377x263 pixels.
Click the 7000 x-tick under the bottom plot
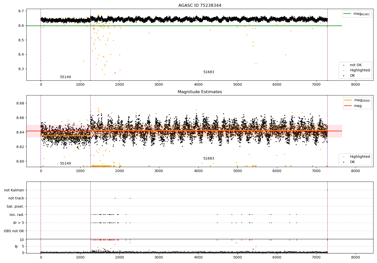(316, 257)
